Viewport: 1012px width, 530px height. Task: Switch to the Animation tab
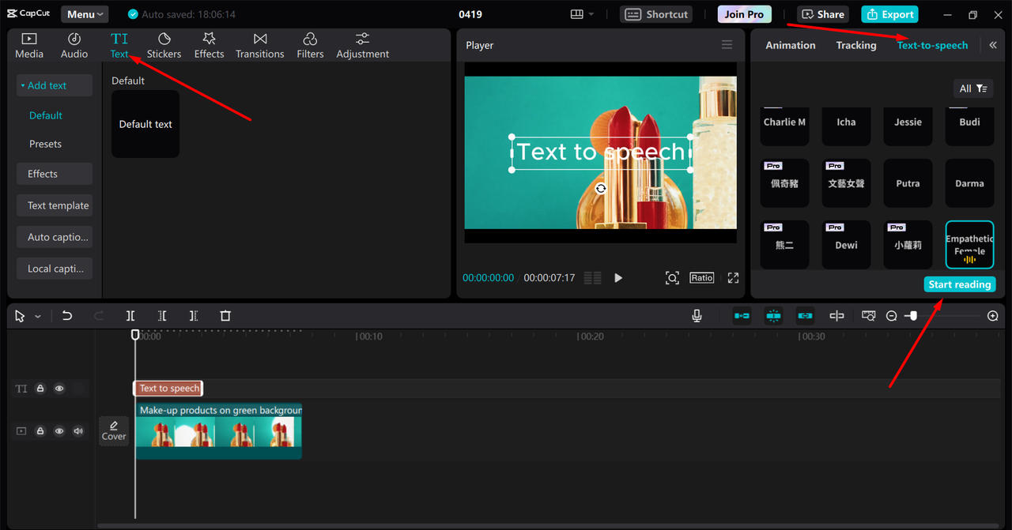[790, 45]
